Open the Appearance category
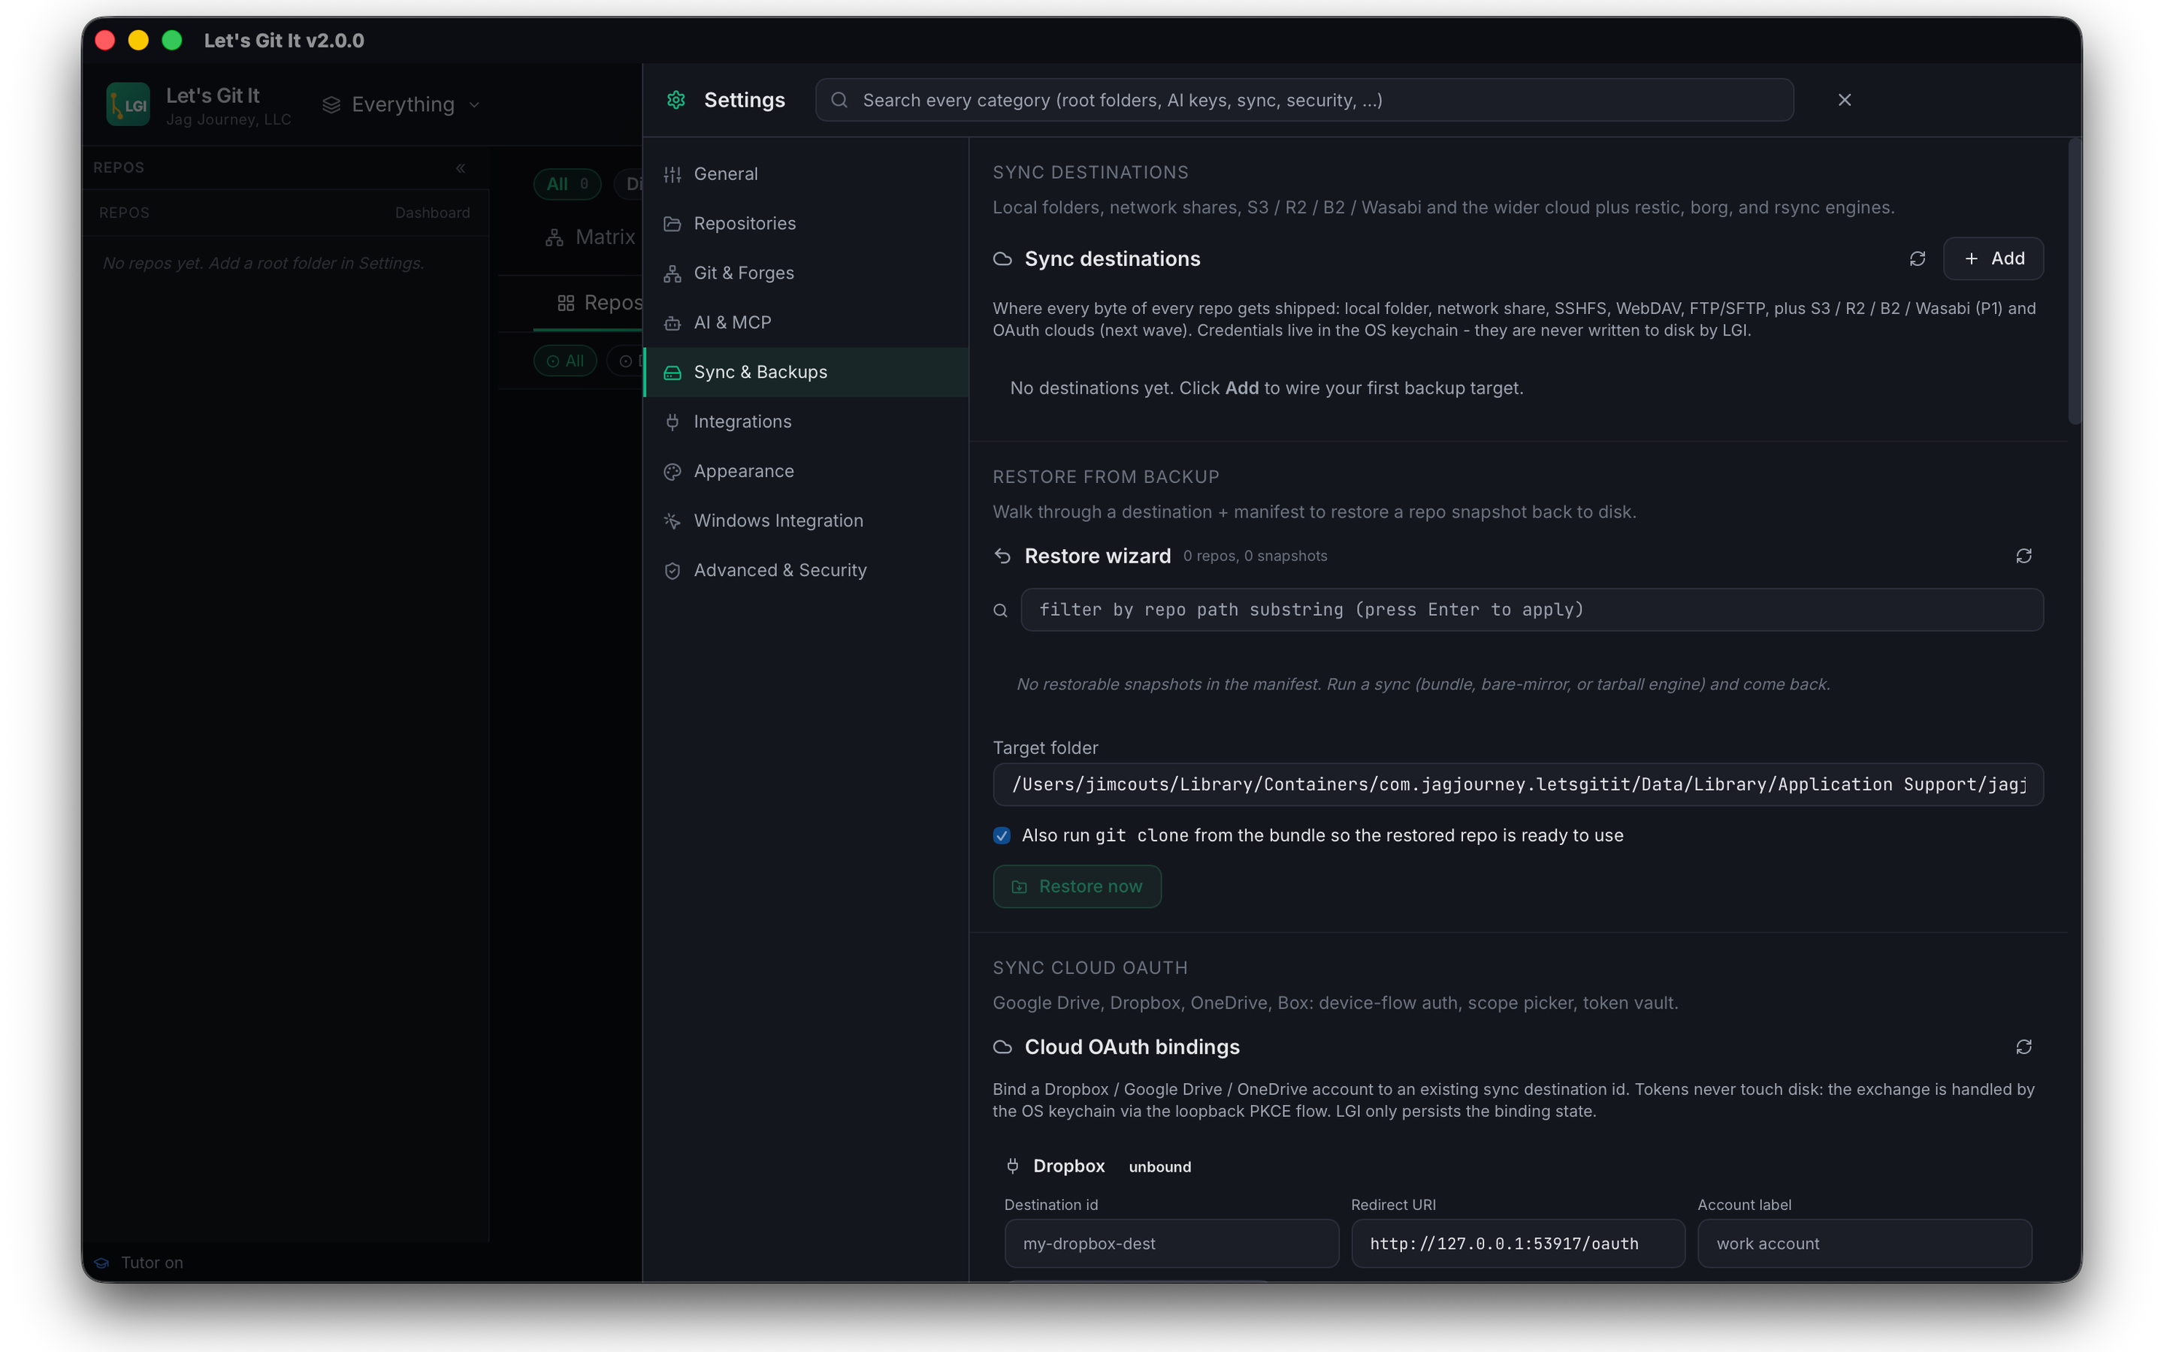The image size is (2164, 1352). tap(805, 471)
